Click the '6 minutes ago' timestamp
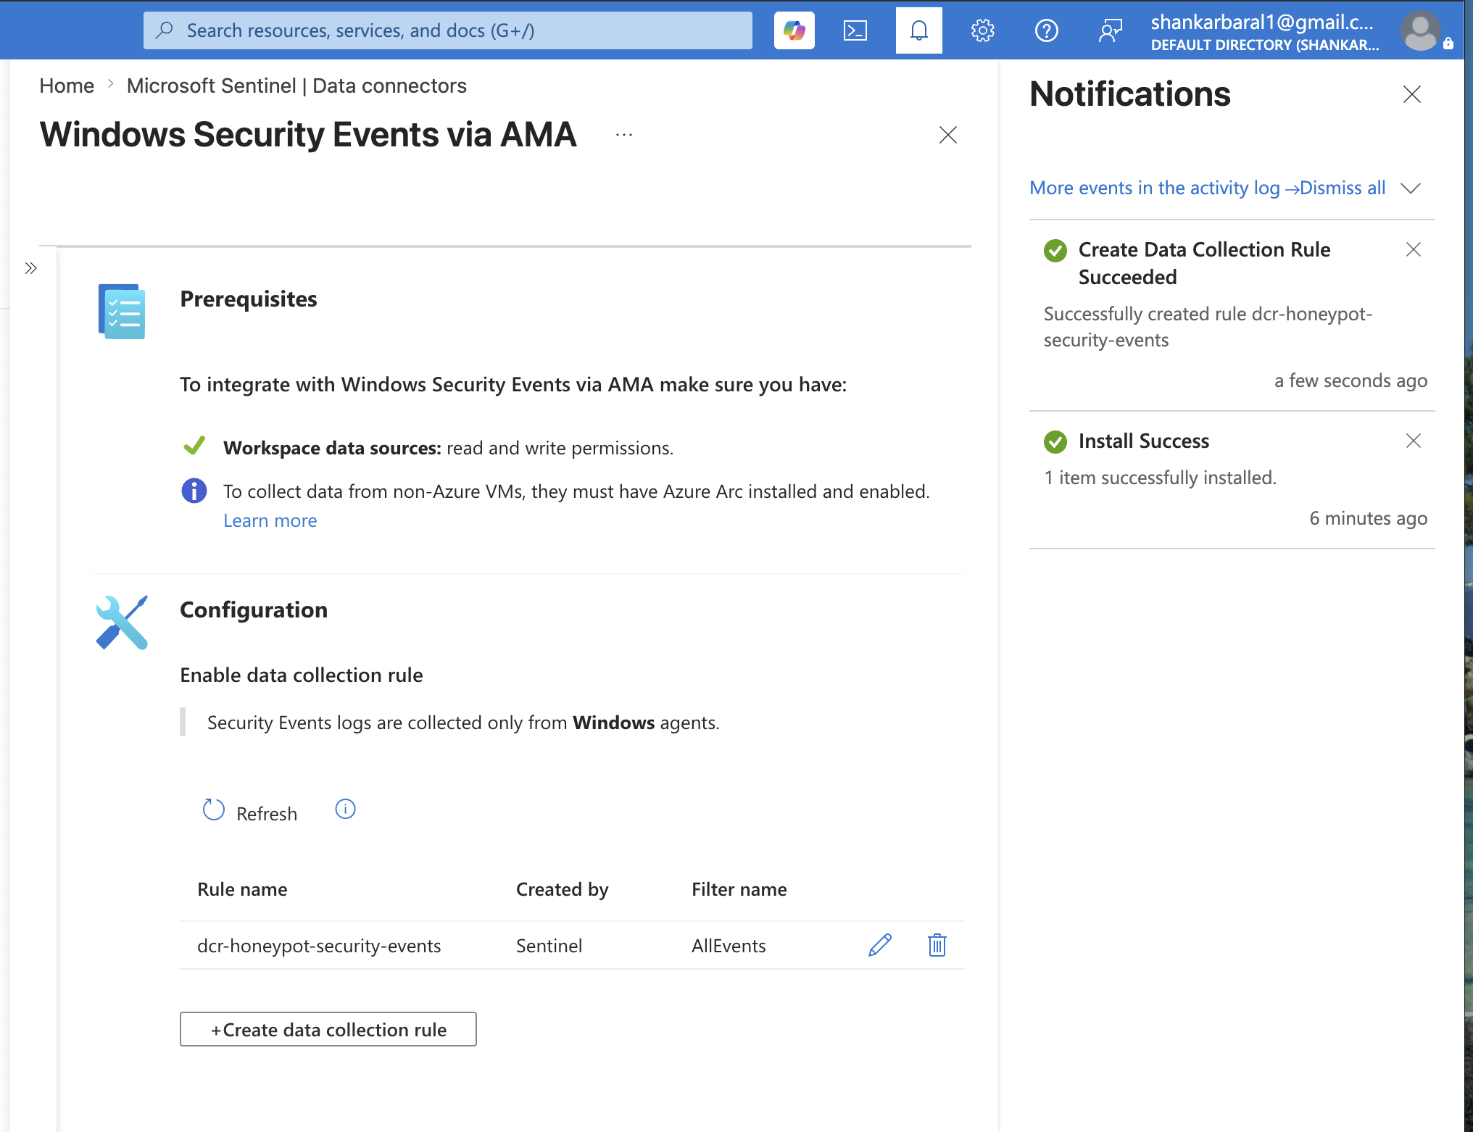Viewport: 1473px width, 1132px height. tap(1368, 518)
